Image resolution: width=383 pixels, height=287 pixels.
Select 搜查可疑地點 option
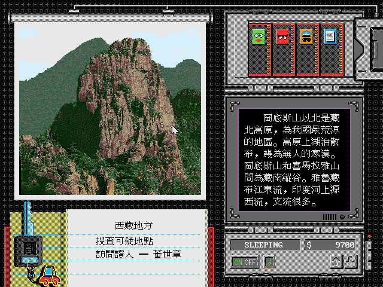124,241
